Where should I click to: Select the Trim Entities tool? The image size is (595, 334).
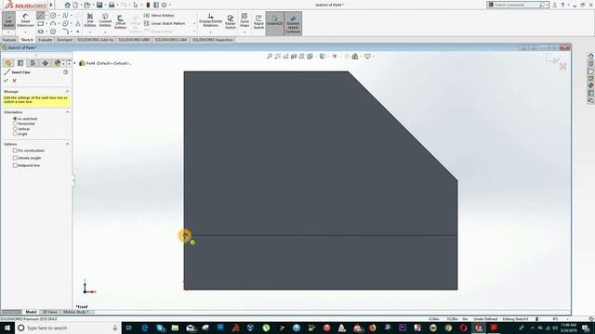click(x=90, y=20)
